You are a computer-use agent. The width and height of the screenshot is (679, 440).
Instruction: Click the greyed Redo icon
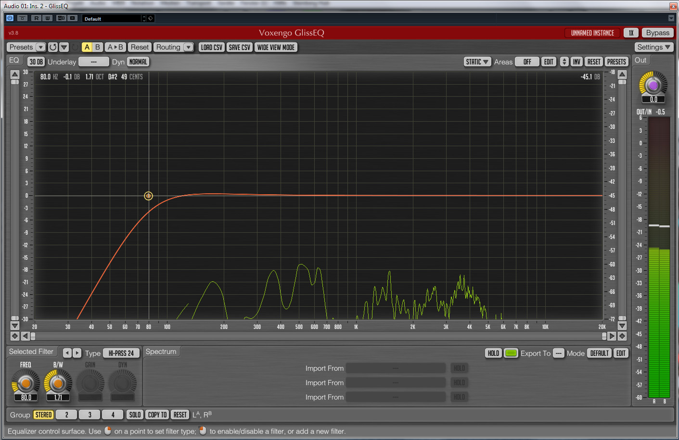click(75, 47)
